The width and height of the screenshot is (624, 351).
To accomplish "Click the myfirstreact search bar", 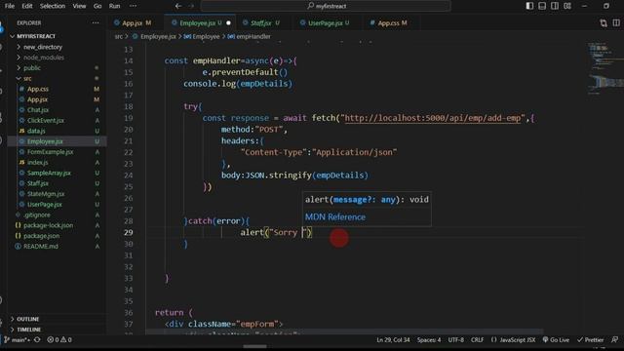I will 326,6.
